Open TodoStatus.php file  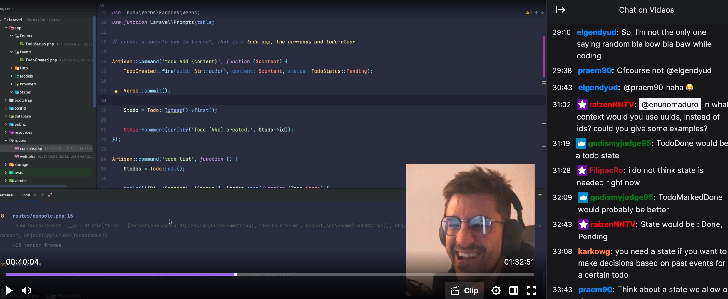coord(40,44)
